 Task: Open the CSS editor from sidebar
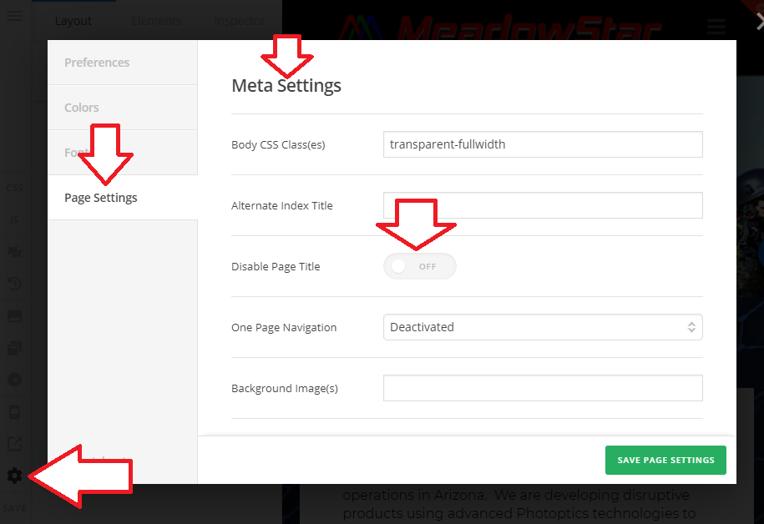click(x=14, y=188)
